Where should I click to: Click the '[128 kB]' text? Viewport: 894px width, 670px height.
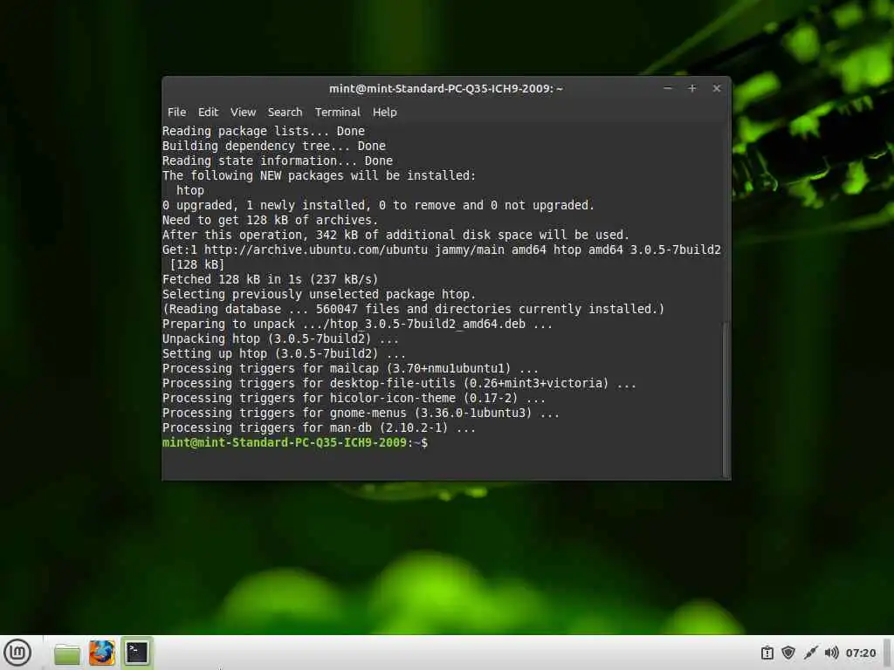click(x=197, y=264)
